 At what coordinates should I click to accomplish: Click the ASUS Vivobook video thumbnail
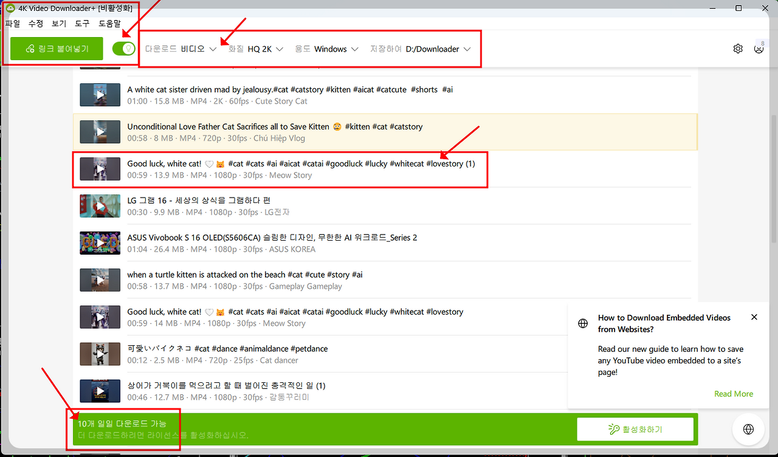click(x=100, y=242)
